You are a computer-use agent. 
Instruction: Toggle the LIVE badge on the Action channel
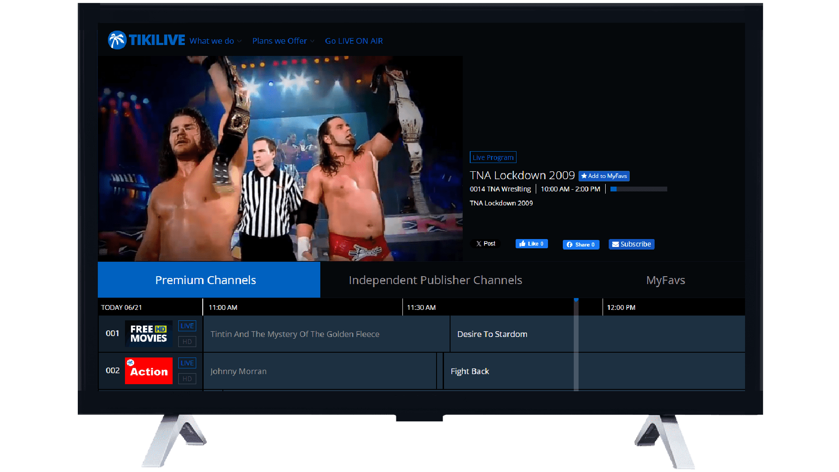187,363
